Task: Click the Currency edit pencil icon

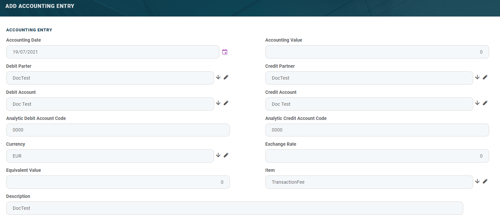Action: coord(226,155)
